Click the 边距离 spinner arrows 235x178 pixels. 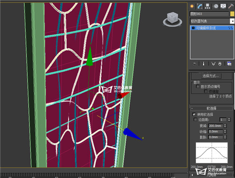tap(229, 120)
